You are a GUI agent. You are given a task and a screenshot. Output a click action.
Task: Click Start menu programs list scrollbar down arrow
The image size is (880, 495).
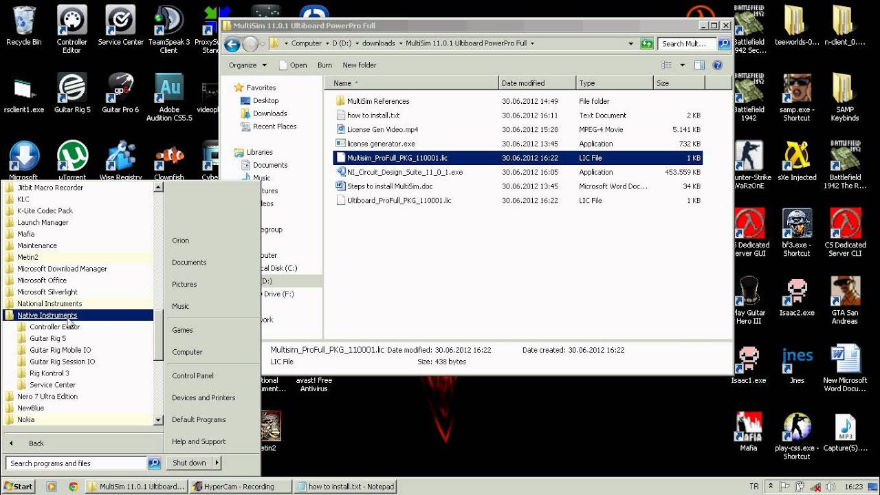158,419
